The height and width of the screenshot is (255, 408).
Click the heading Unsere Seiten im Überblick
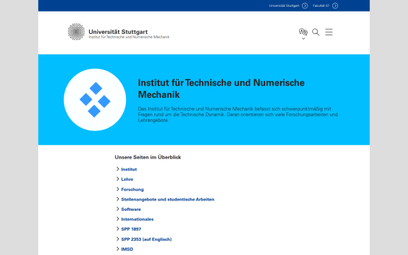[148, 157]
